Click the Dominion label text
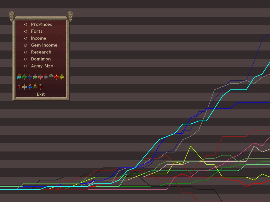Image resolution: width=270 pixels, height=202 pixels. 41,59
